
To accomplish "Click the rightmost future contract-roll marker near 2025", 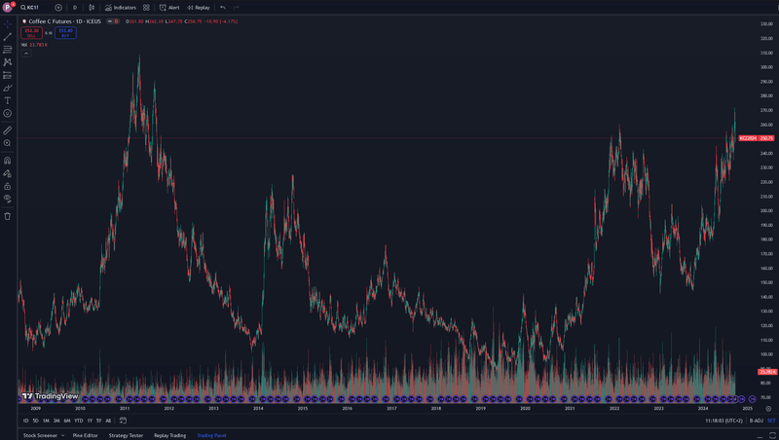I will (752, 399).
